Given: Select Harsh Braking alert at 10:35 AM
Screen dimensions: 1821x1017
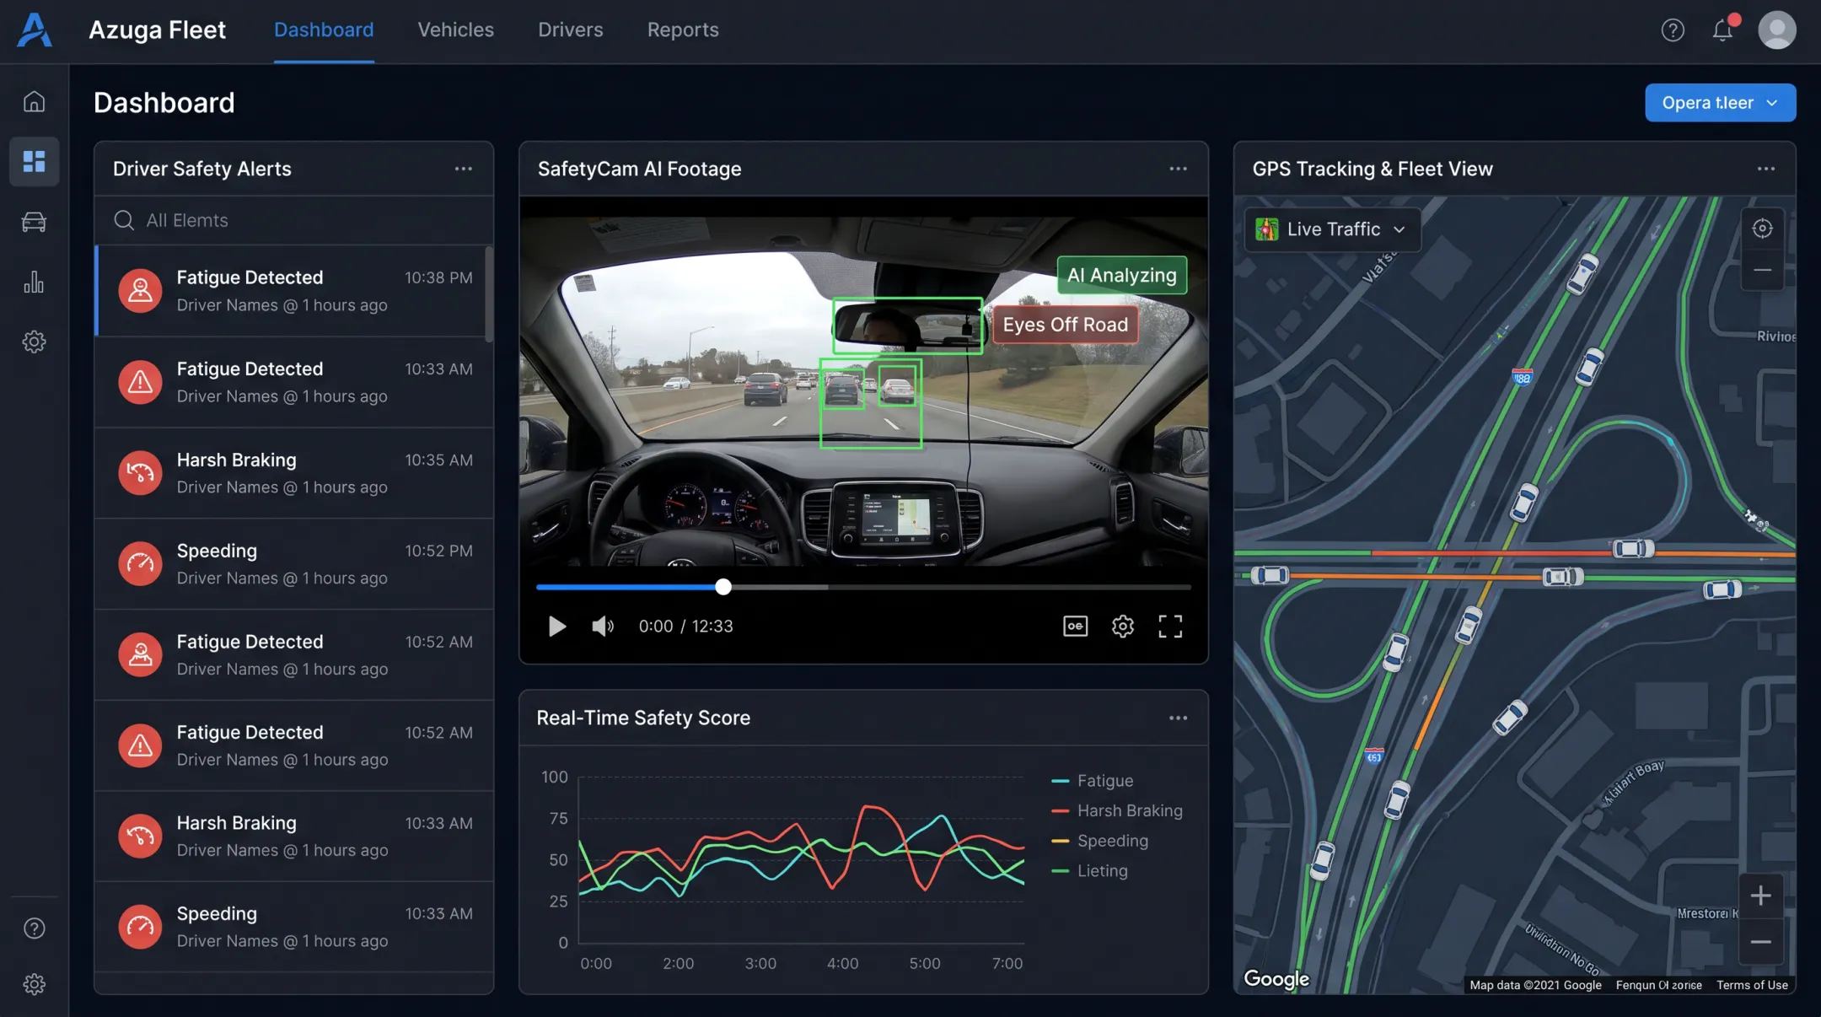Looking at the screenshot, I should (x=293, y=473).
